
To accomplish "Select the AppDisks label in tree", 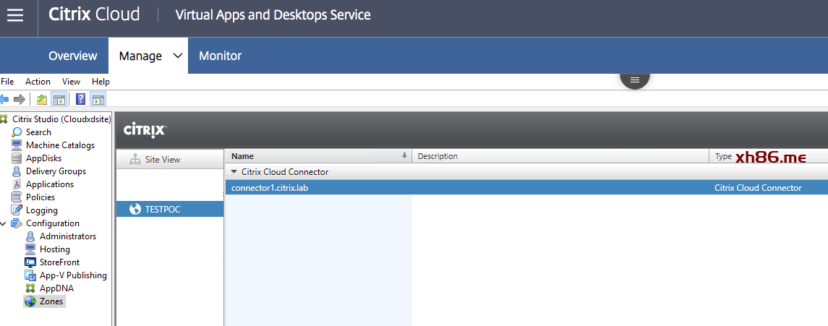I will tap(43, 158).
